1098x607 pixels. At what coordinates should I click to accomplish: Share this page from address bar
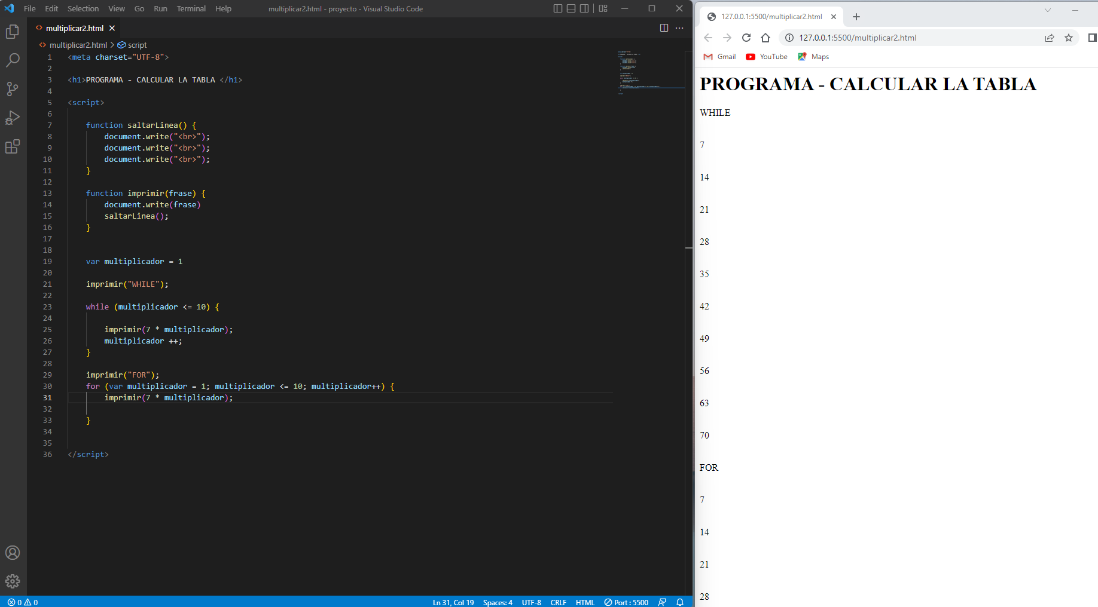pos(1050,38)
